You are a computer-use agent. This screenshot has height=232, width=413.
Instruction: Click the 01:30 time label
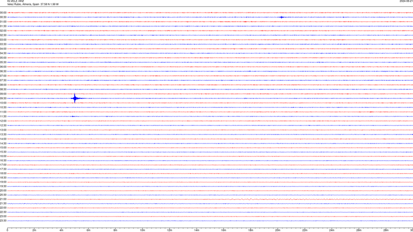3,26
